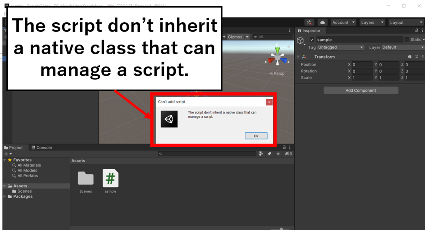425x230 pixels.
Task: Open the Account menu
Action: pyautogui.click(x=343, y=22)
